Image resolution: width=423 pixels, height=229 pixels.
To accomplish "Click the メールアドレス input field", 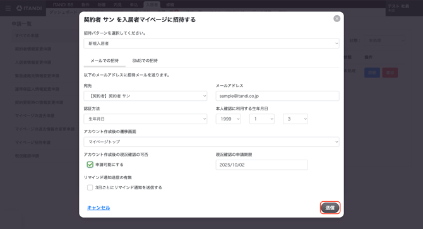I will pyautogui.click(x=277, y=96).
